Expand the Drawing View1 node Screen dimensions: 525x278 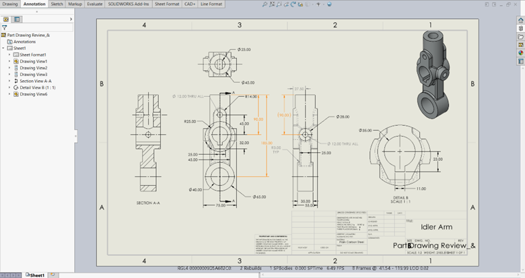[9, 61]
